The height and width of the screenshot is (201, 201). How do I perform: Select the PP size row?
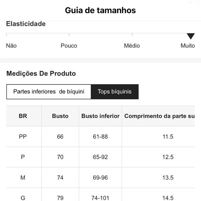(x=23, y=137)
